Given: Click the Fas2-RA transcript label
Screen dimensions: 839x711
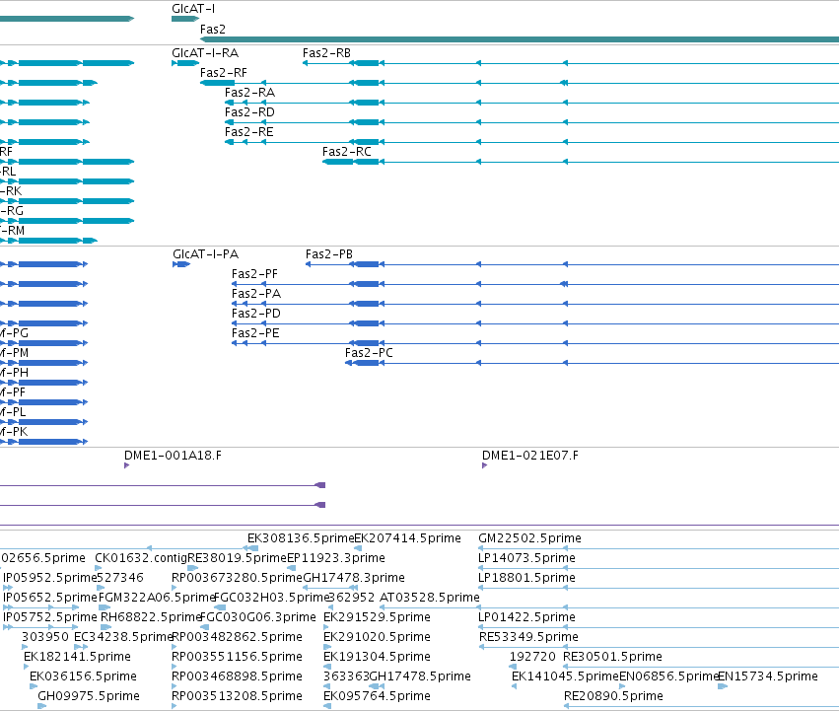Looking at the screenshot, I should click(x=249, y=93).
